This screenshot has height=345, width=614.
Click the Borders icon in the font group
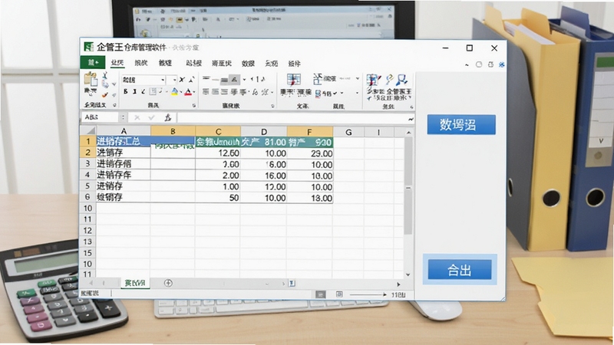tap(153, 91)
